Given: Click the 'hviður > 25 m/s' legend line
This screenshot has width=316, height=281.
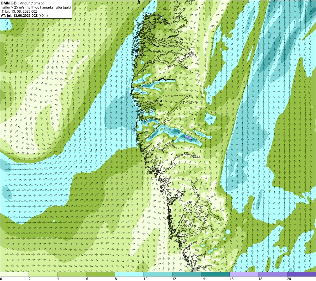Looking at the screenshot, I should click(x=36, y=8).
